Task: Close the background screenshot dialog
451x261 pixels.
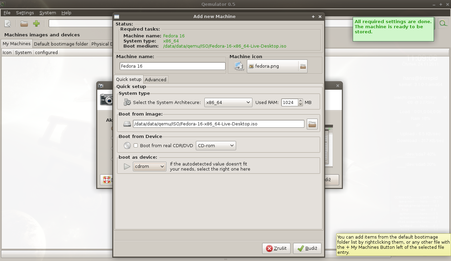Action: point(338,86)
